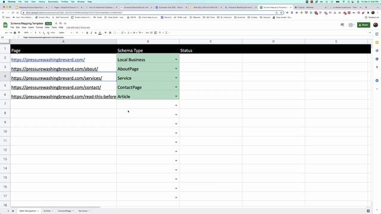Open the font size dropdown
Screen dimensions: 381x214
[x=79, y=33]
